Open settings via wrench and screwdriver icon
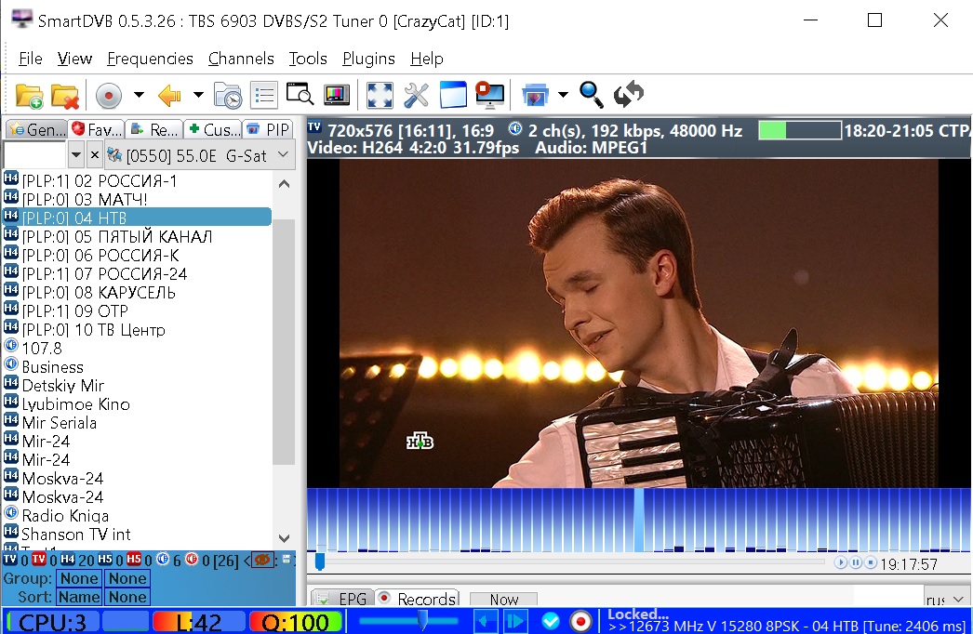The height and width of the screenshot is (634, 973). pyautogui.click(x=416, y=96)
